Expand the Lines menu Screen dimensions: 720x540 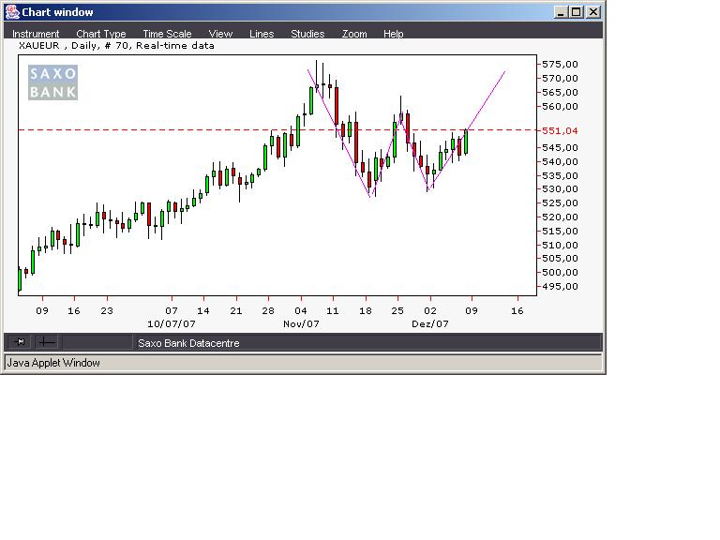[262, 34]
